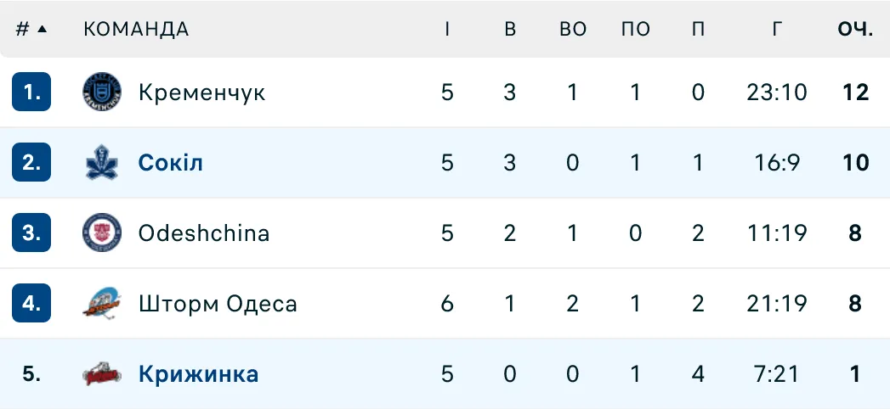
Task: Sort by the В wins column header
Action: click(510, 29)
